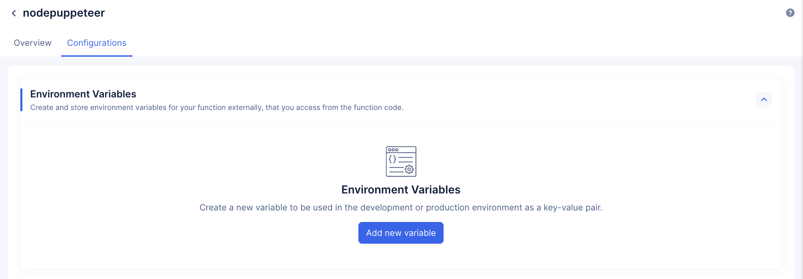Click the 'Create a new variable' key-value description
The width and height of the screenshot is (803, 279).
tap(401, 208)
